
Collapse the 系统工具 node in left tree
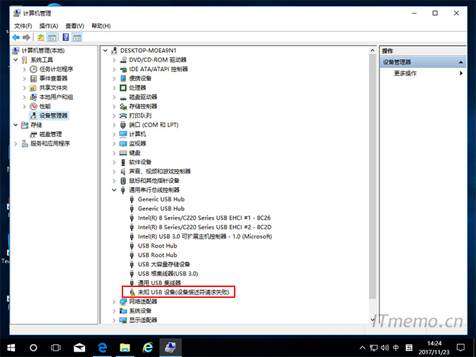coord(16,60)
